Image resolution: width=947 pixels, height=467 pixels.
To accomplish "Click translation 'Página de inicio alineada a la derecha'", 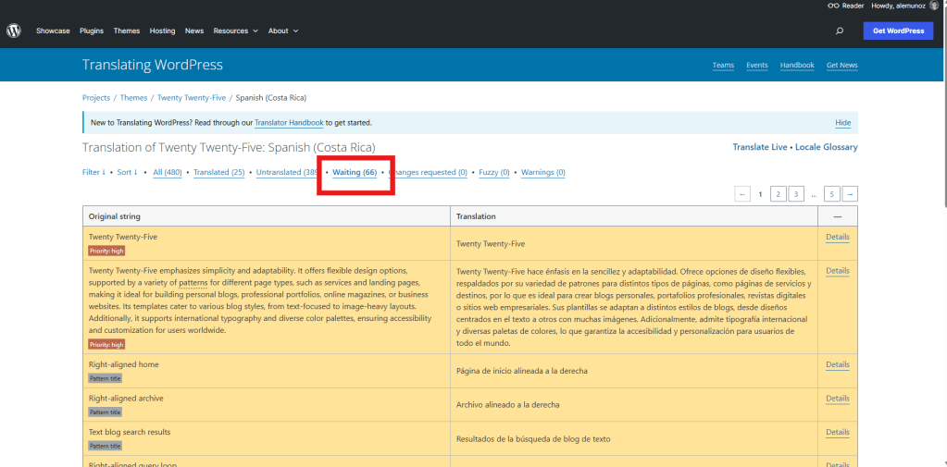I will pyautogui.click(x=522, y=371).
